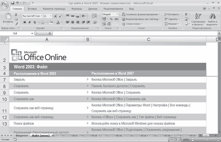Viewport: 221px width, 142px height.
Task: Open the Fill down icon
Action: coord(186,19)
